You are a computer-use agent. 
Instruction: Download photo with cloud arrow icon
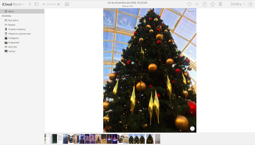click(x=213, y=4)
